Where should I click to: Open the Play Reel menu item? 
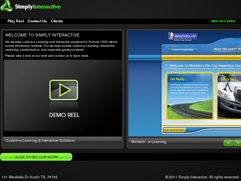point(16,21)
